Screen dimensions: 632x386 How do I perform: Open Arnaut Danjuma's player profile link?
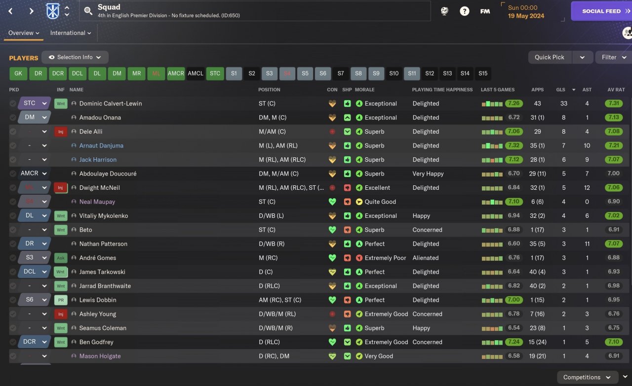pos(101,146)
